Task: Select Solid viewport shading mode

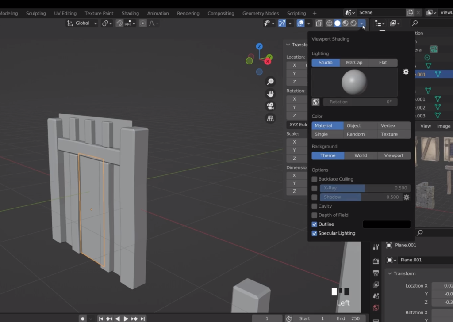Action: coord(337,23)
